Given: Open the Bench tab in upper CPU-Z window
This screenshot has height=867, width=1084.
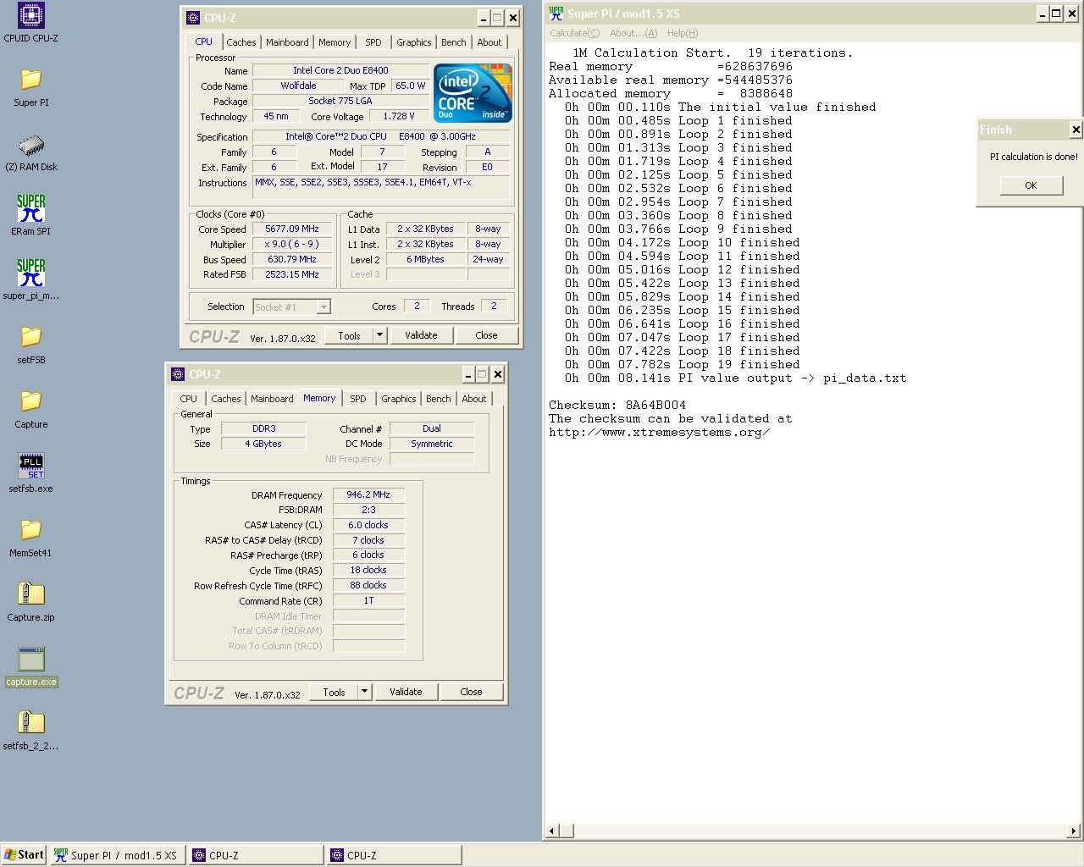Looking at the screenshot, I should click(454, 42).
